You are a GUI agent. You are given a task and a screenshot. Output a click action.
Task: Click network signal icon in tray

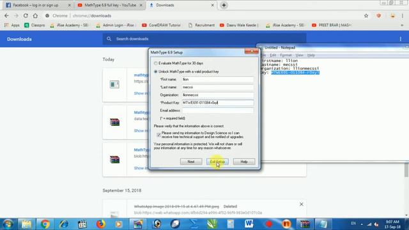coord(369,224)
